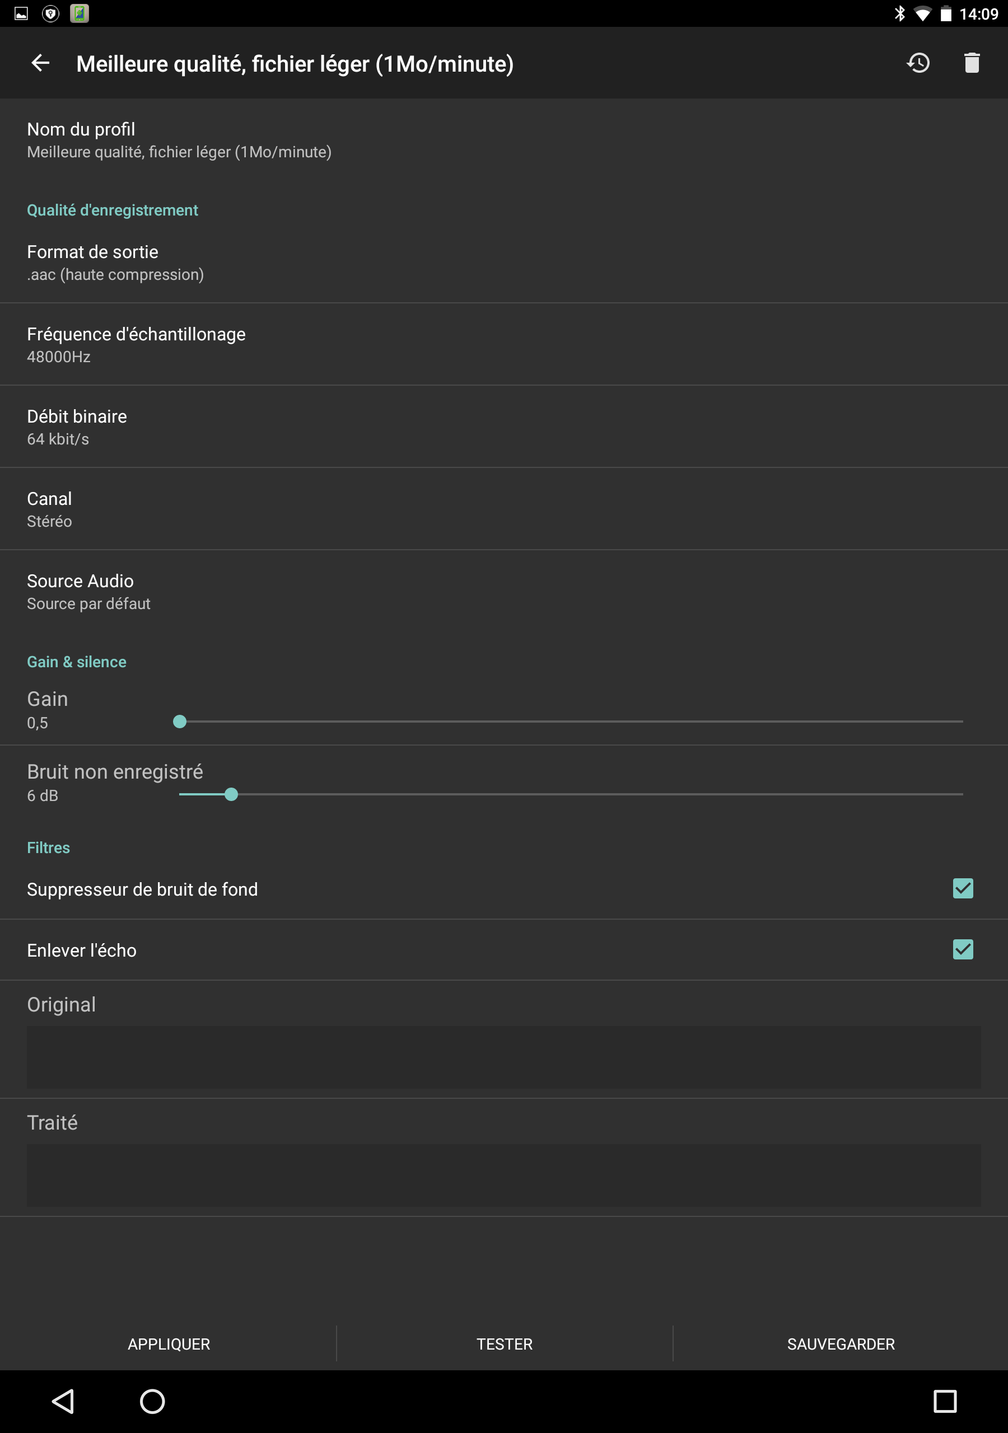Open the restore history icon
This screenshot has height=1433, width=1008.
918,63
